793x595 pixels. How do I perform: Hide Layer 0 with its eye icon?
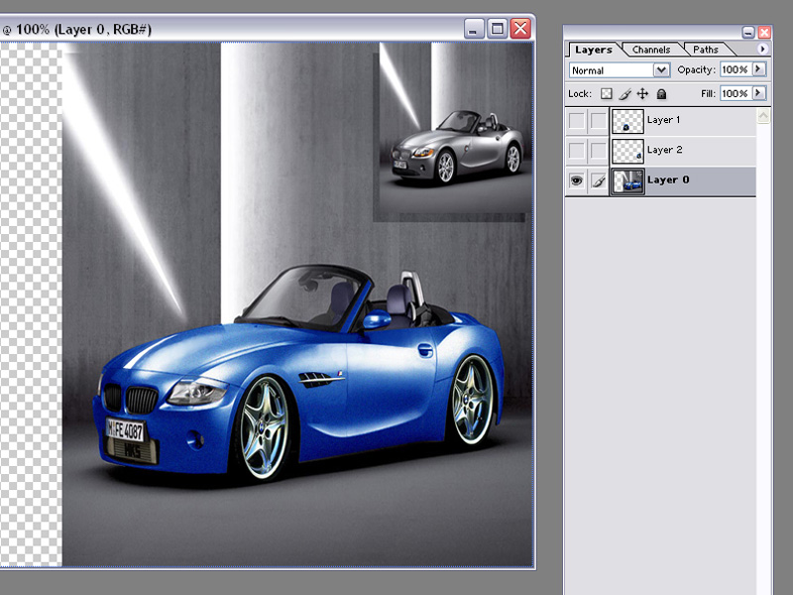click(x=577, y=180)
